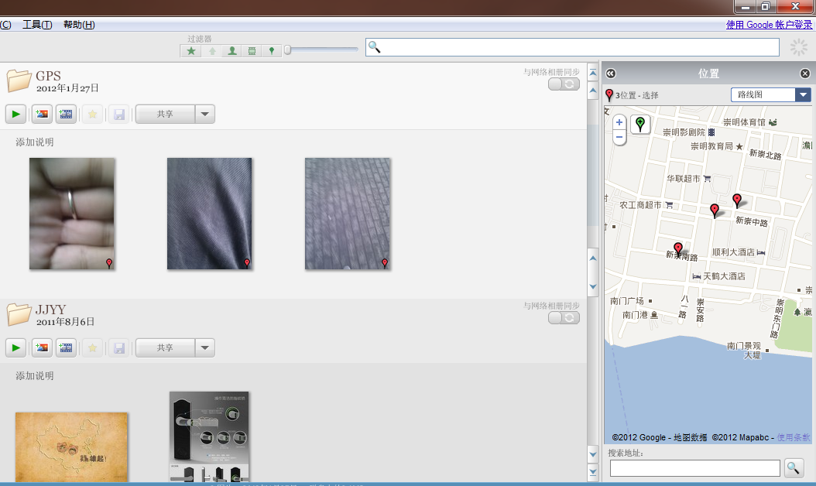Open the JJYY folder icon

coord(19,313)
